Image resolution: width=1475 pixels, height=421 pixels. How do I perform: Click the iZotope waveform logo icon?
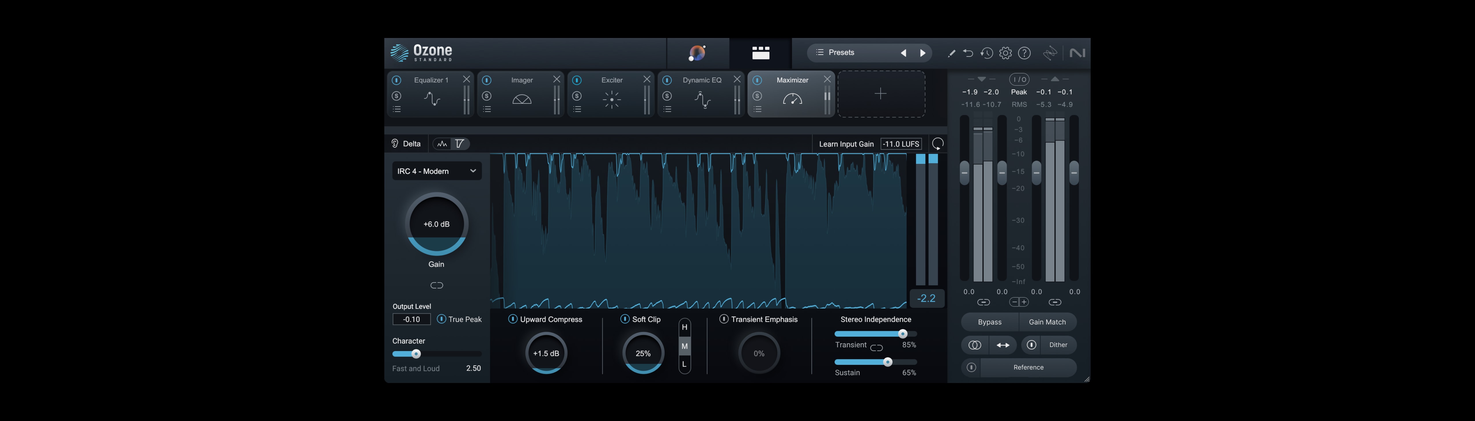1050,53
